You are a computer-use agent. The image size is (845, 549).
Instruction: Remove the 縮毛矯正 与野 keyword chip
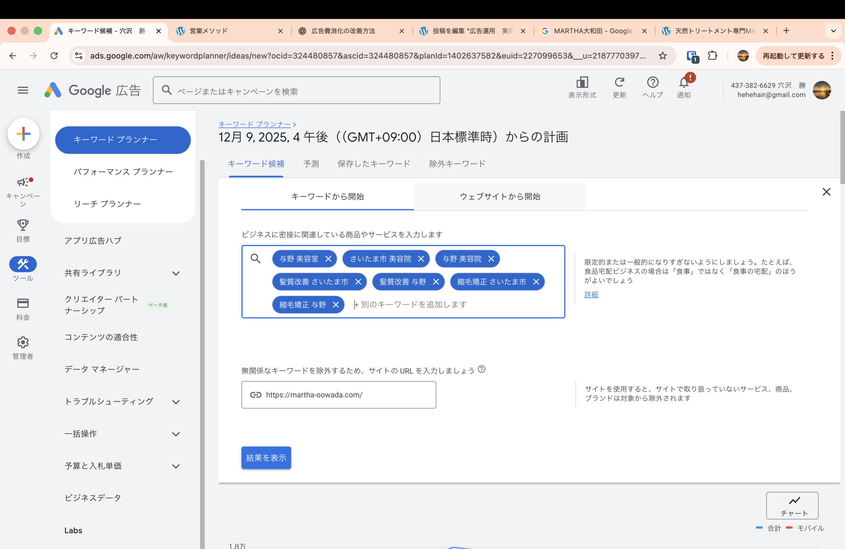coord(335,305)
